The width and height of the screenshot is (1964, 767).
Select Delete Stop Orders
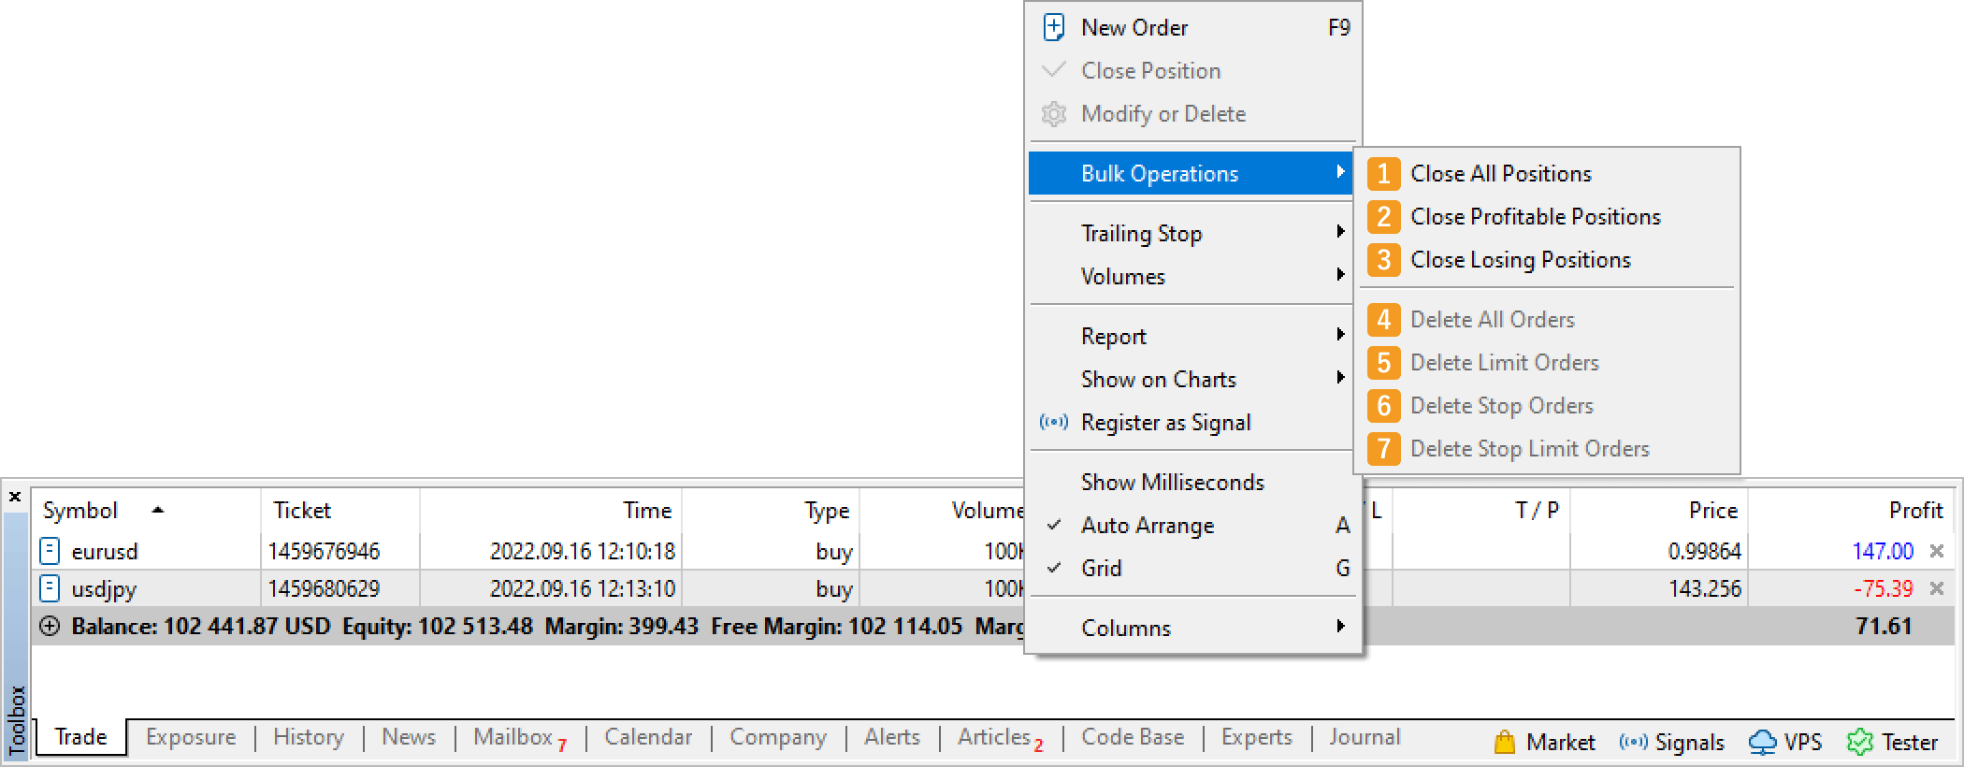pyautogui.click(x=1548, y=405)
